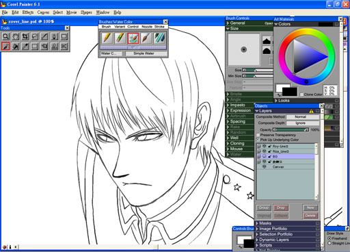Toggle Pick Up Underlying Color checkbox
Image resolution: width=350 pixels, height=252 pixels.
[x=258, y=140]
